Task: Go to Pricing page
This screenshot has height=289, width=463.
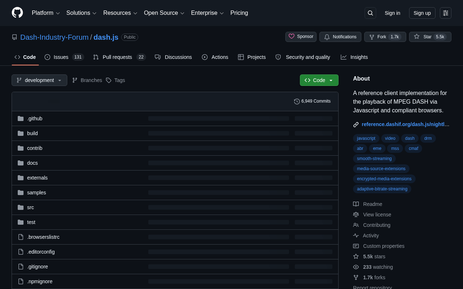Action: click(x=239, y=13)
